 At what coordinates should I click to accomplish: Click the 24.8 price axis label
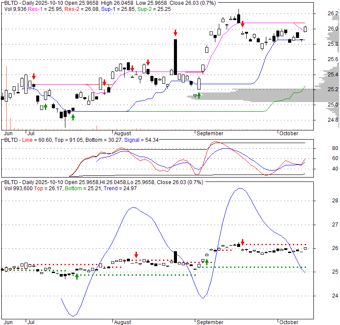[333, 120]
